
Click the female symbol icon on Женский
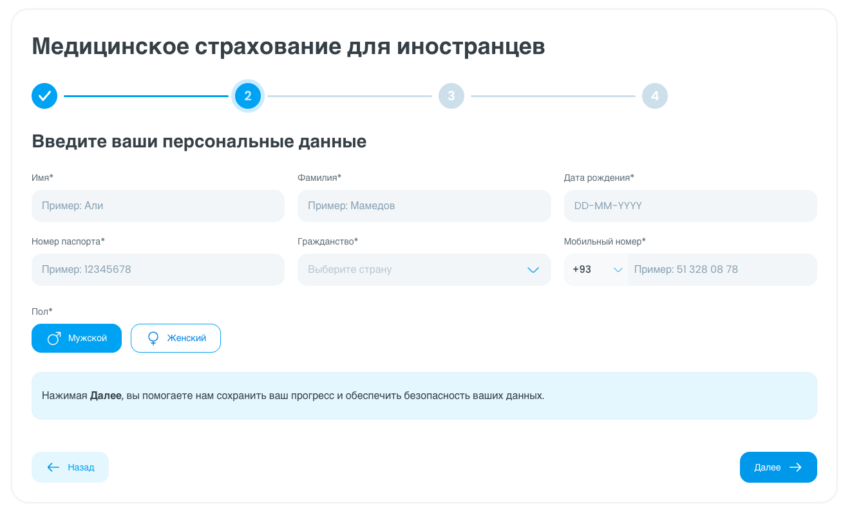(x=153, y=338)
